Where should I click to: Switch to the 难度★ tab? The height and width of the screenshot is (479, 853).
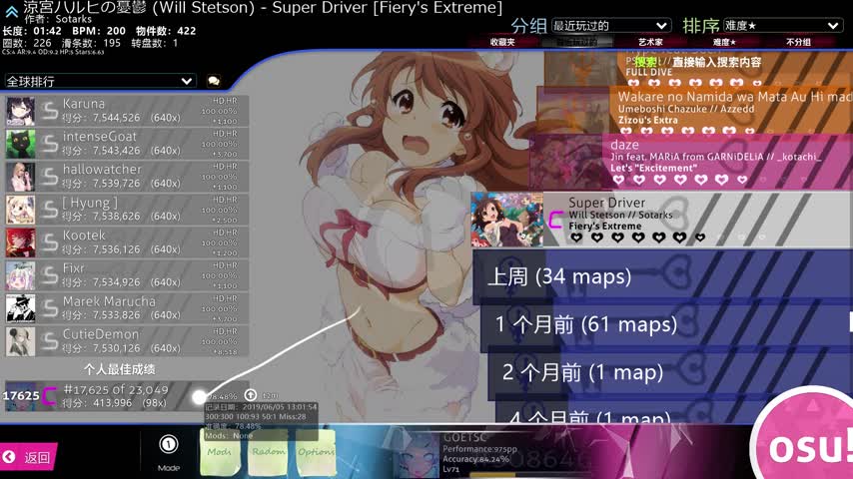[724, 42]
